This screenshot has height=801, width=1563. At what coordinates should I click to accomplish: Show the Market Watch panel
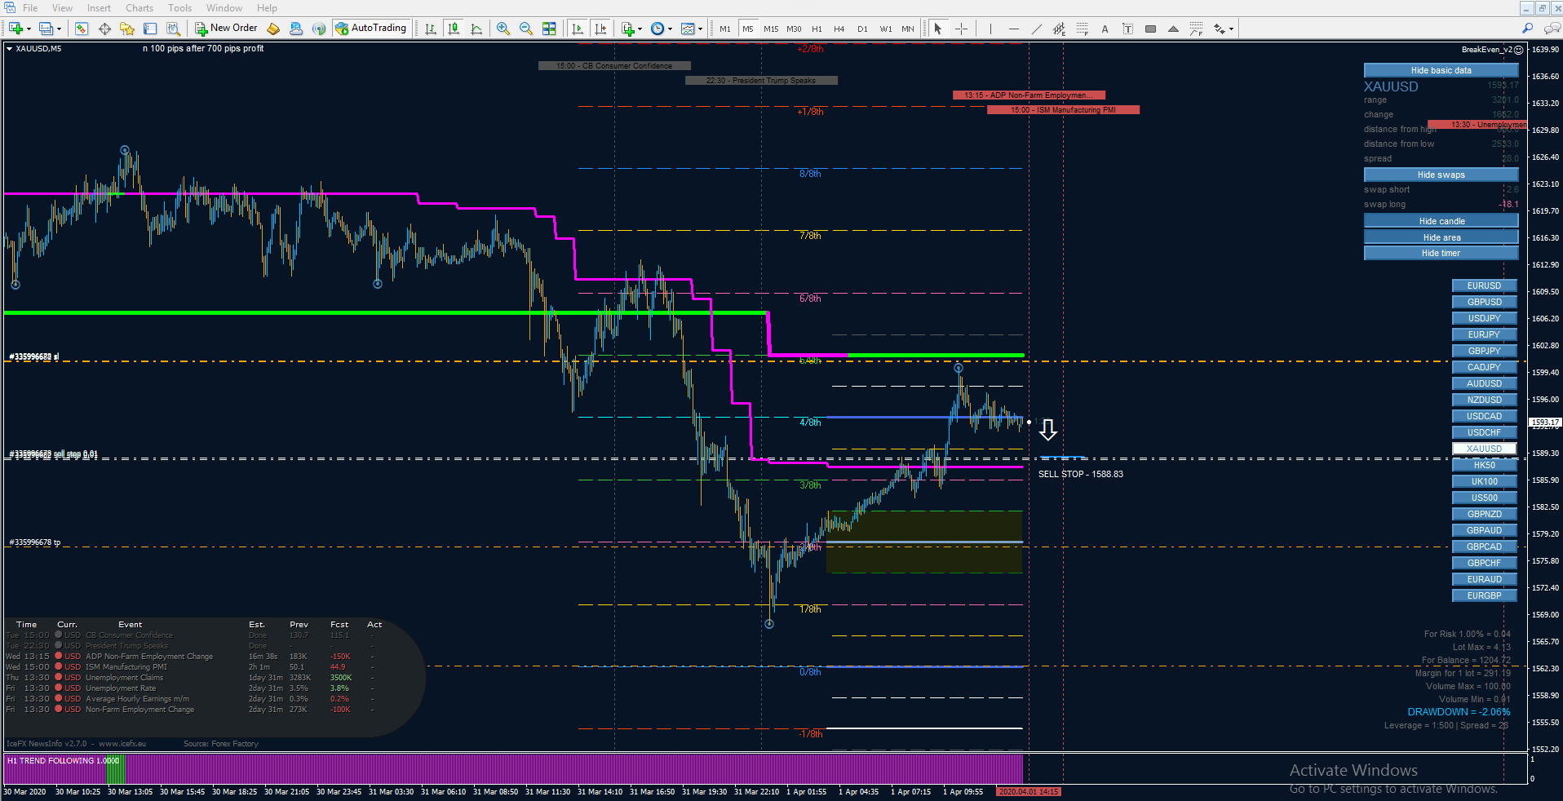[x=82, y=29]
